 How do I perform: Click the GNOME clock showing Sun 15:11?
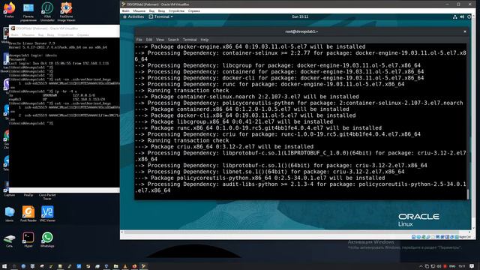coord(300,16)
